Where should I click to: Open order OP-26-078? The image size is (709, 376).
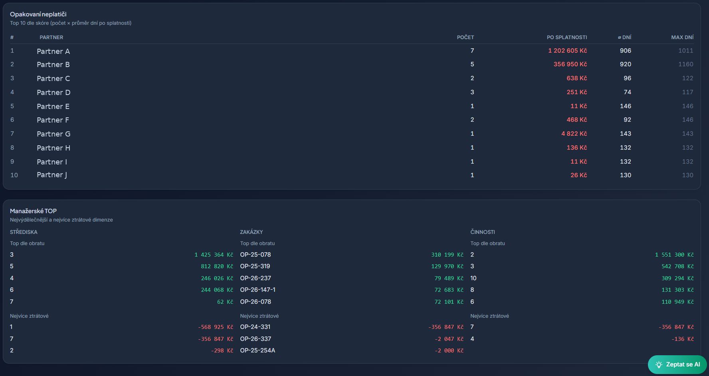[x=255, y=302]
